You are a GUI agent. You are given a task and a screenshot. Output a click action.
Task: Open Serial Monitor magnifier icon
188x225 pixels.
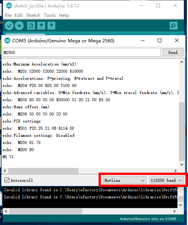click(174, 26)
